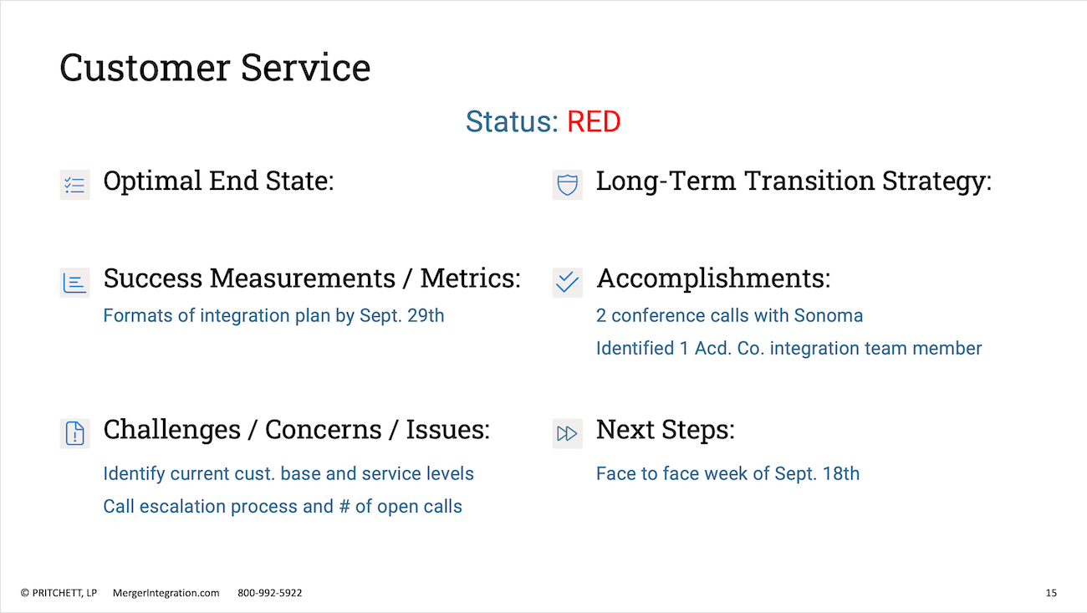Viewport: 1087px width, 613px height.
Task: Select the Challenges / Concerns / Issues heading
Action: (297, 430)
